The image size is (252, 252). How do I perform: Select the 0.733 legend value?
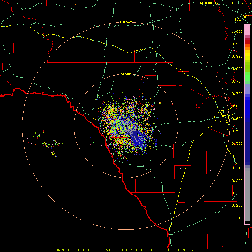pyautogui.click(x=237, y=94)
